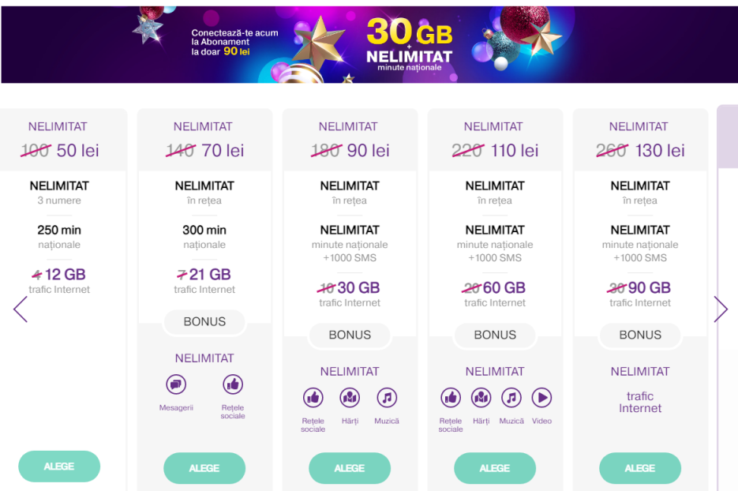Click the Video play icon in 110 lei plan
This screenshot has height=491, width=738.
(x=541, y=398)
